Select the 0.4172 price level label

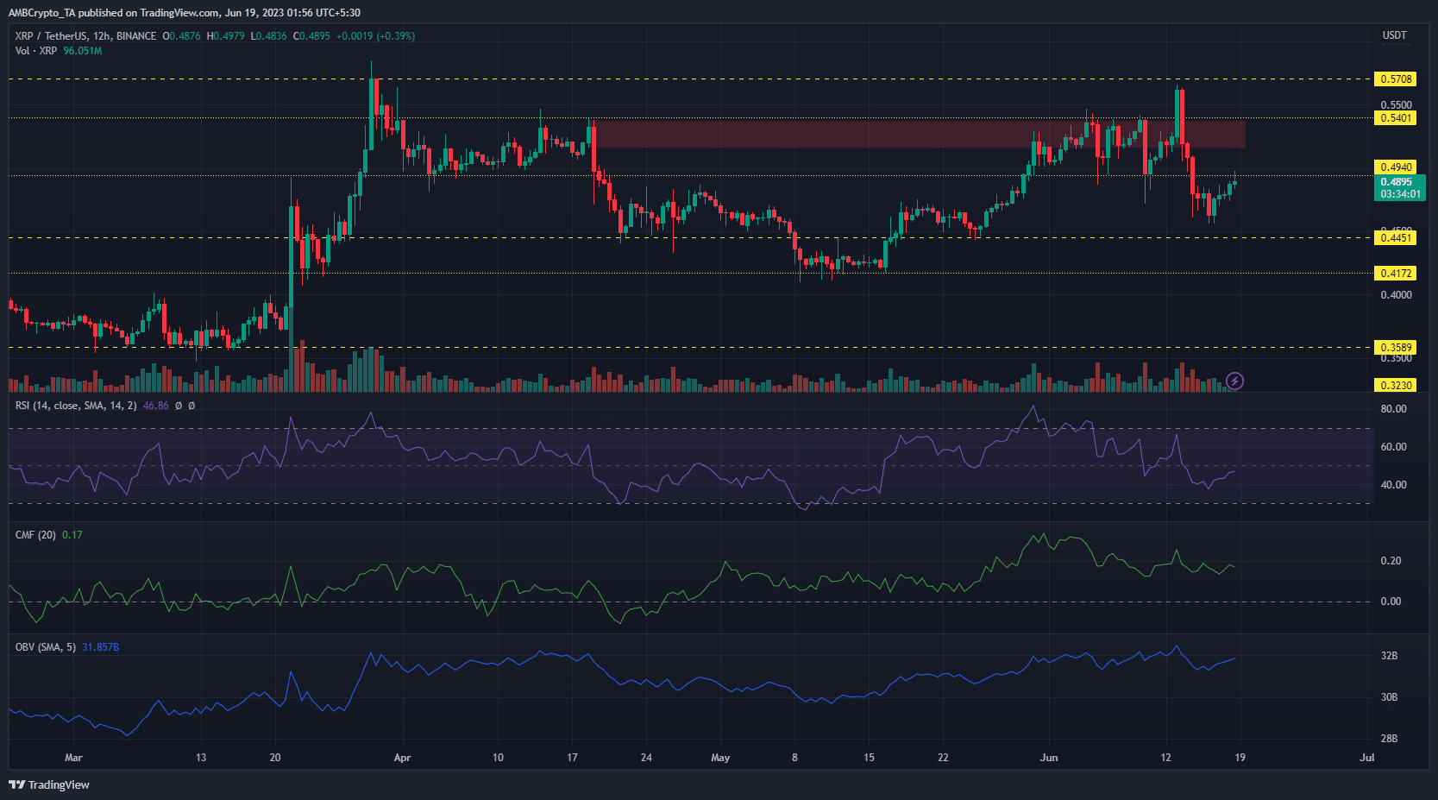pyautogui.click(x=1395, y=273)
